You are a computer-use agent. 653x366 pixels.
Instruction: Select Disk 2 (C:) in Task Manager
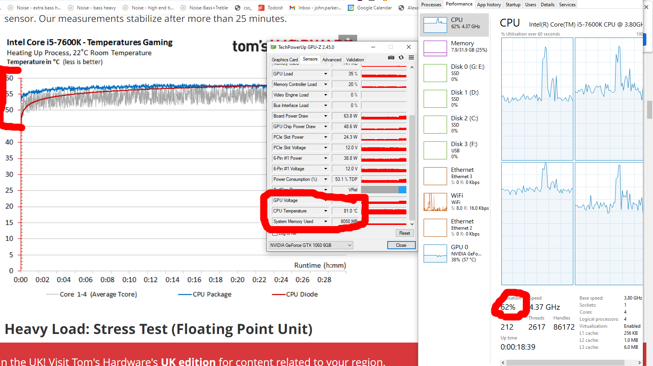point(454,125)
